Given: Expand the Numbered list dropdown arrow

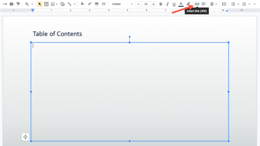Looking at the screenshot, I should tap(249, 4).
